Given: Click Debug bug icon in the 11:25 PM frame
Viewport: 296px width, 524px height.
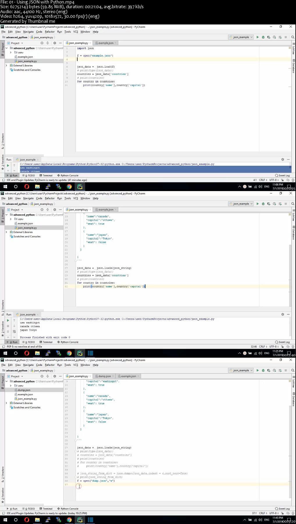Looking at the screenshot, I should [x=263, y=204].
